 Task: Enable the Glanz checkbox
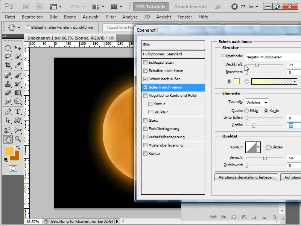[146, 120]
